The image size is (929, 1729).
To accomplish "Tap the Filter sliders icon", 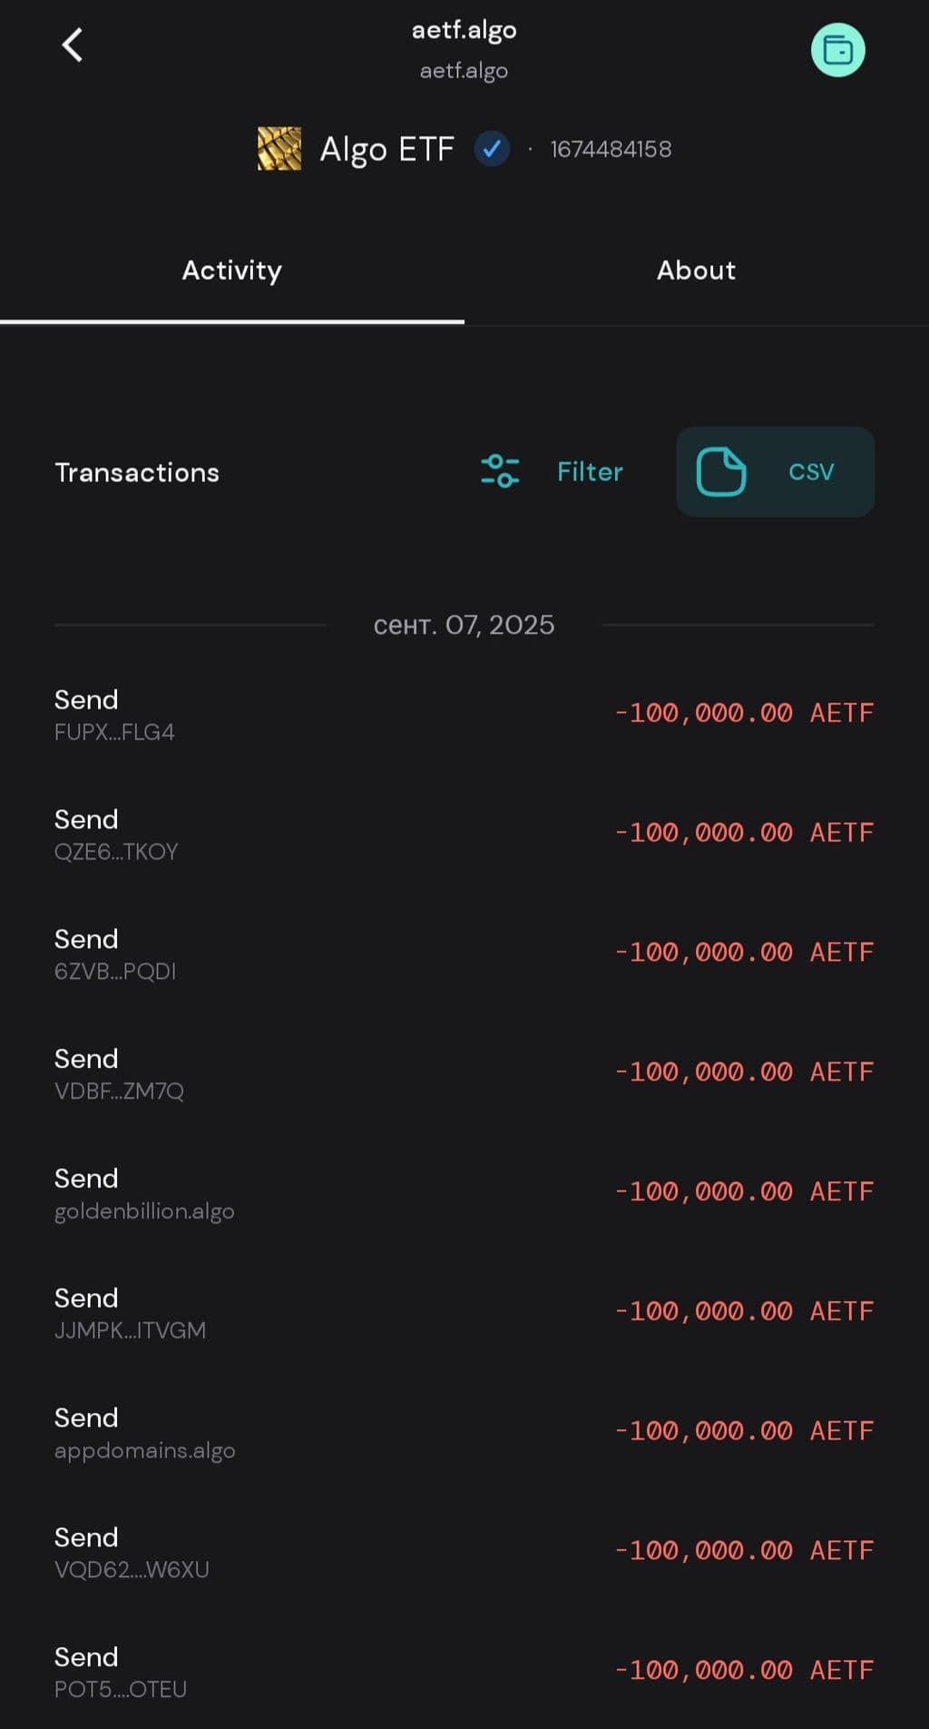I will point(500,471).
